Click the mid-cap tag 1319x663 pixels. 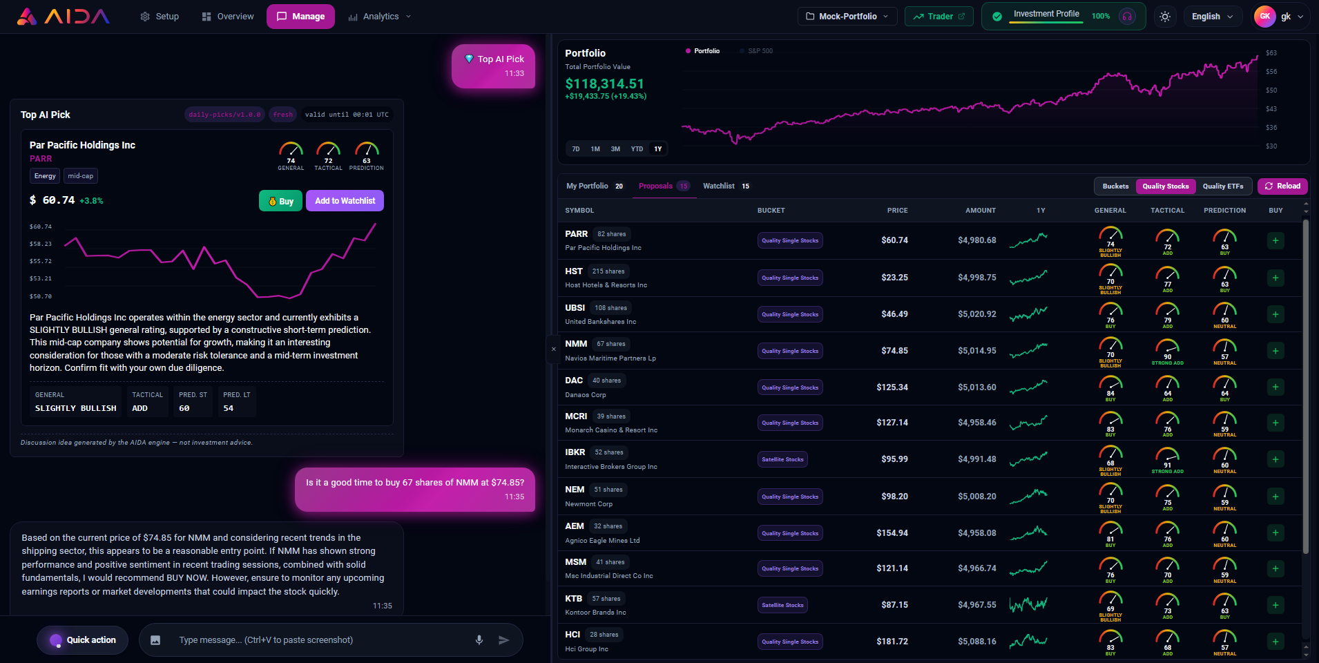81,176
